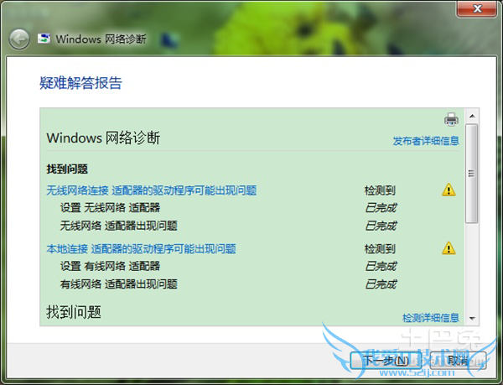Click the scrollbar up arrow
Viewport: 503px width, 385px height.
pyautogui.click(x=472, y=116)
